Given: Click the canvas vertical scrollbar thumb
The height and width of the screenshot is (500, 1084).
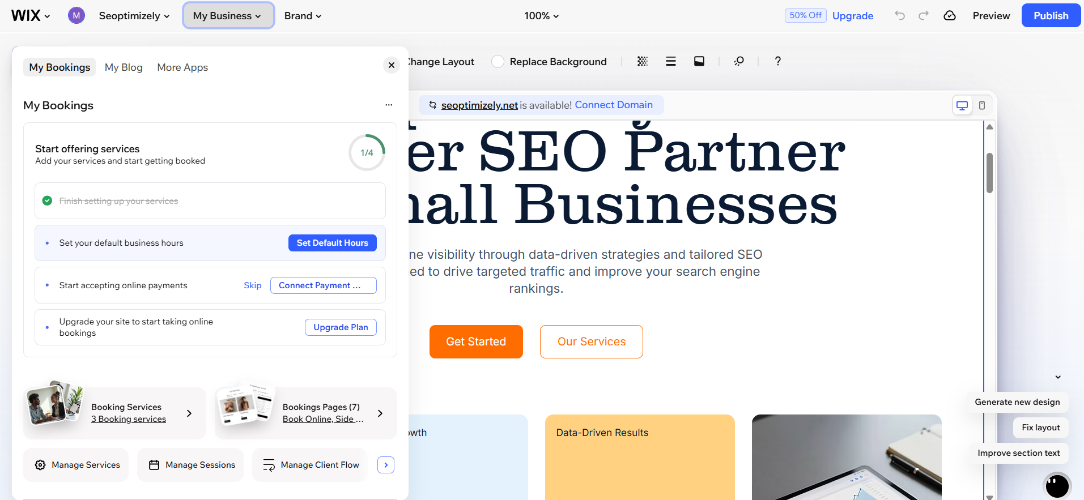Looking at the screenshot, I should point(989,173).
